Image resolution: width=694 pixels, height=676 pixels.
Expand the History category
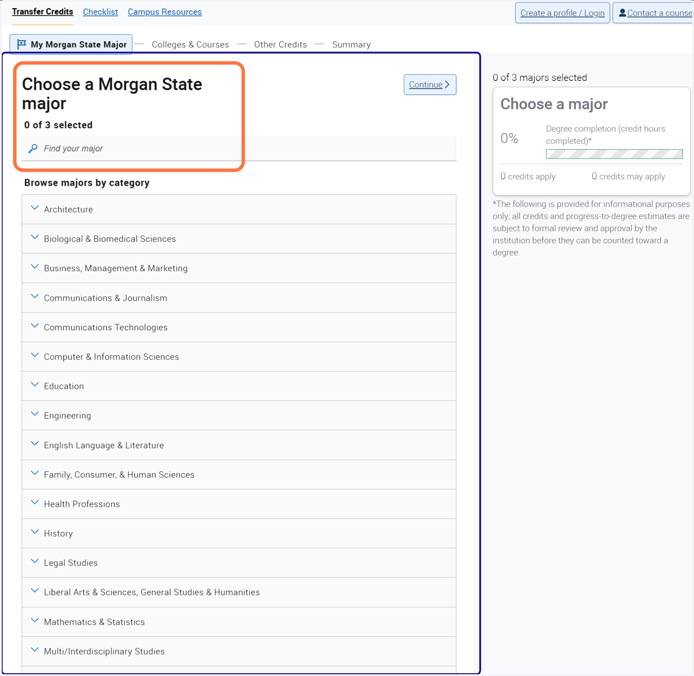pos(239,534)
